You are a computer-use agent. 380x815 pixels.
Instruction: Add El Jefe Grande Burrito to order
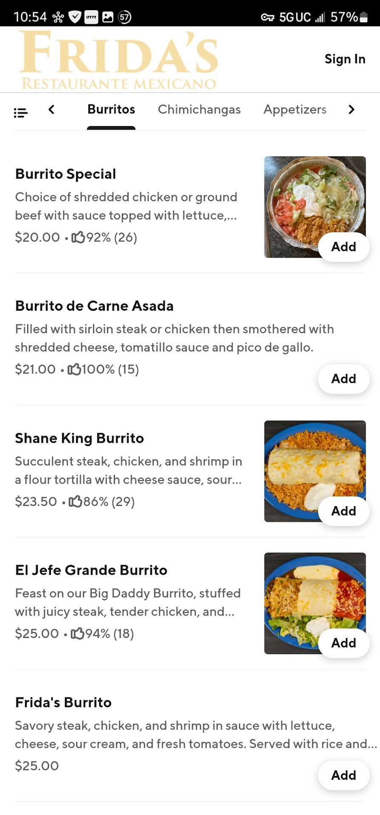coord(343,643)
